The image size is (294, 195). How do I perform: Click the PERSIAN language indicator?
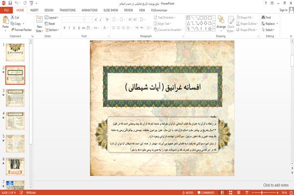coord(31,193)
